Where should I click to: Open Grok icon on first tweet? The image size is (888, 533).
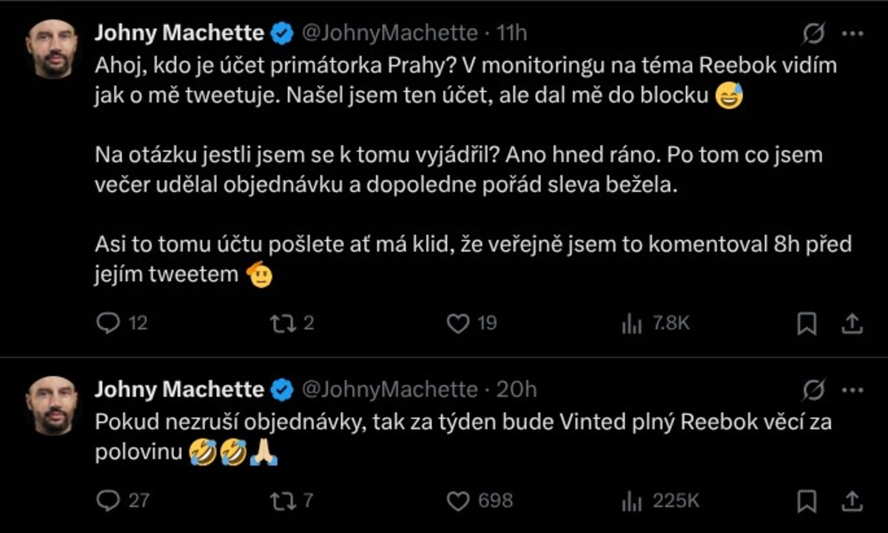tap(814, 33)
